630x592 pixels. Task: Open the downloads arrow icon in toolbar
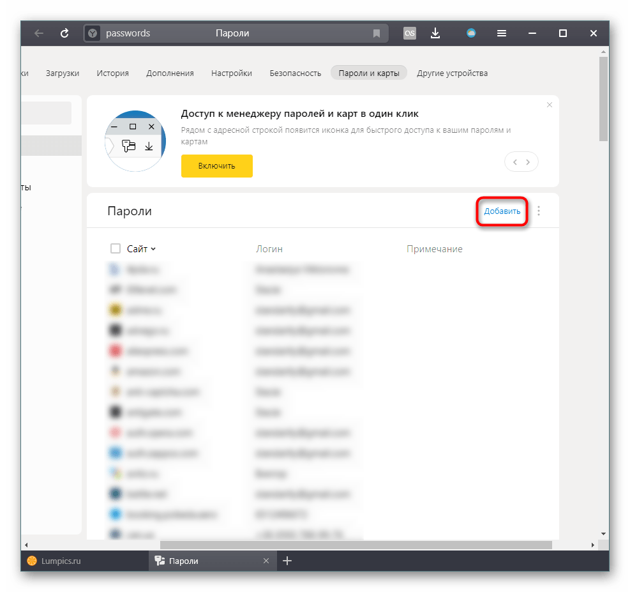pyautogui.click(x=435, y=33)
